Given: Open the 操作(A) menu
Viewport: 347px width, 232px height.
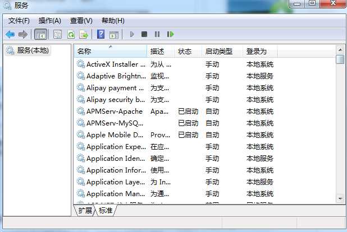Looking at the screenshot, I should pos(50,21).
